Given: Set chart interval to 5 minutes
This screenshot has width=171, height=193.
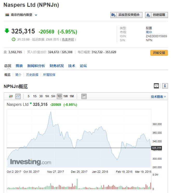Looking at the screenshot, I should click(29, 96).
